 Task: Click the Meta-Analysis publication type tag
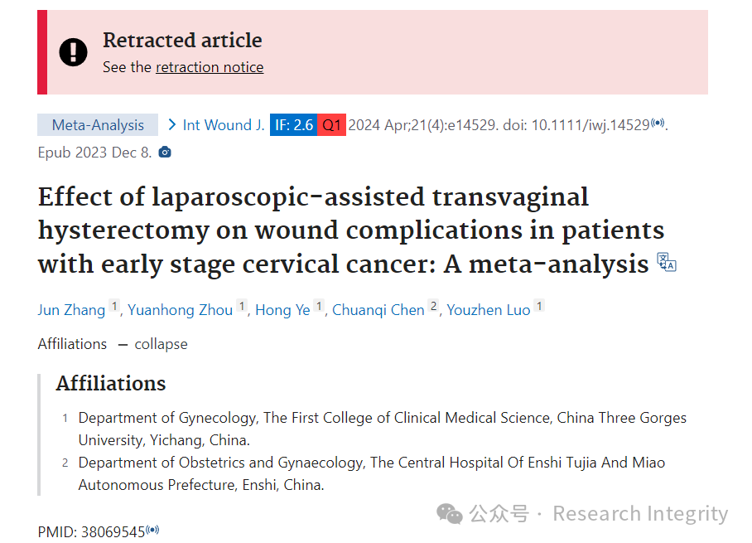tap(98, 125)
